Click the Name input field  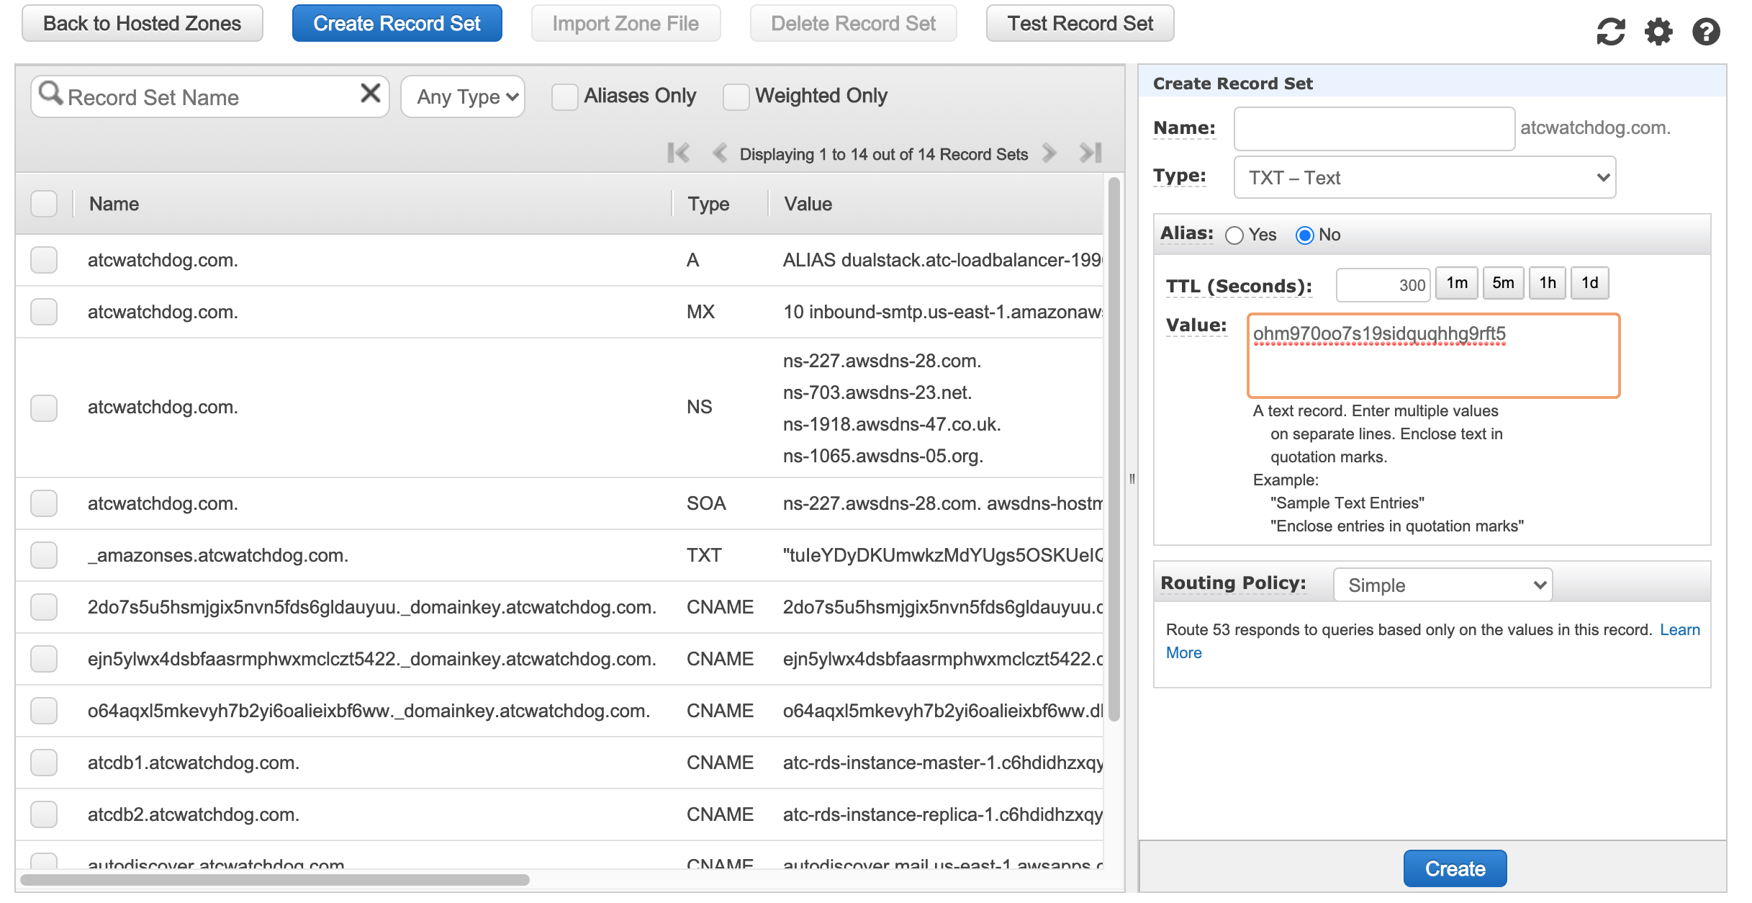[x=1373, y=128]
